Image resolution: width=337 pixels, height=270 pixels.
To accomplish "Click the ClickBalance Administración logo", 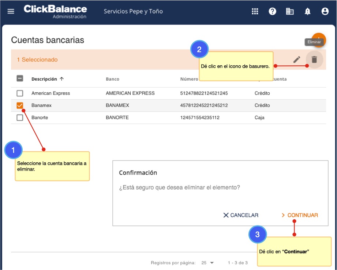I will click(x=55, y=11).
